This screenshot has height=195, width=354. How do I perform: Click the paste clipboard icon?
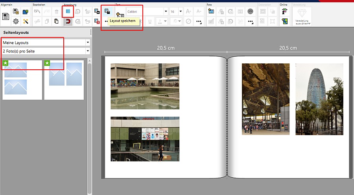(56, 21)
